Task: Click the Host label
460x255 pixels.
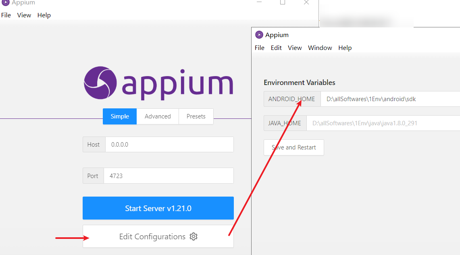Action: pos(94,145)
